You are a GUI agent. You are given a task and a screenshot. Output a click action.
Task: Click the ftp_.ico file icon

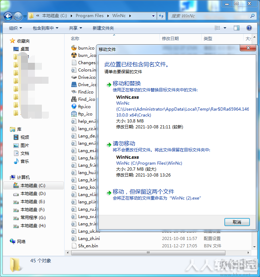[74, 114]
